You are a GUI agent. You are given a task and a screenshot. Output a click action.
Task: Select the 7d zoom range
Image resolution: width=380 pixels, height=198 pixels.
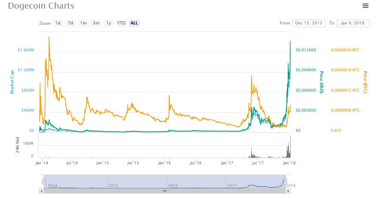click(71, 23)
